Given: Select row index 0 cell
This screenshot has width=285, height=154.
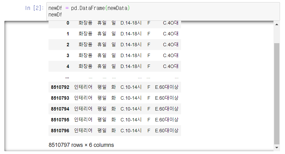Looking at the screenshot, I should click(x=68, y=23).
